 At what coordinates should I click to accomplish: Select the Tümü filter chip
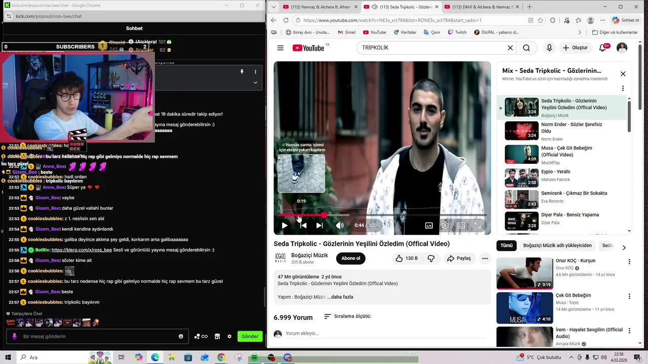tap(506, 246)
